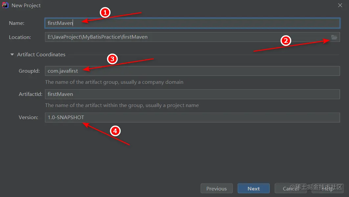The width and height of the screenshot is (349, 197).
Task: Collapse the Artifact Coordinates section
Action: [12, 55]
